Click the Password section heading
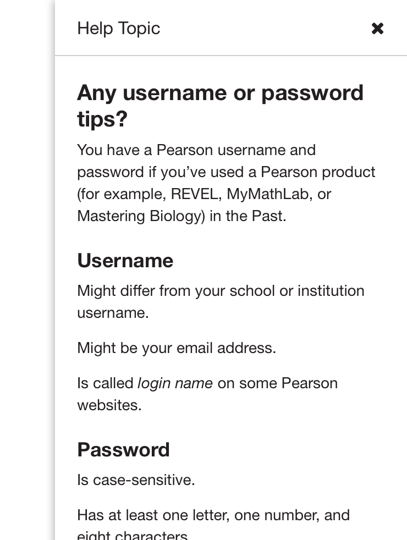The width and height of the screenshot is (407, 540). point(123,450)
